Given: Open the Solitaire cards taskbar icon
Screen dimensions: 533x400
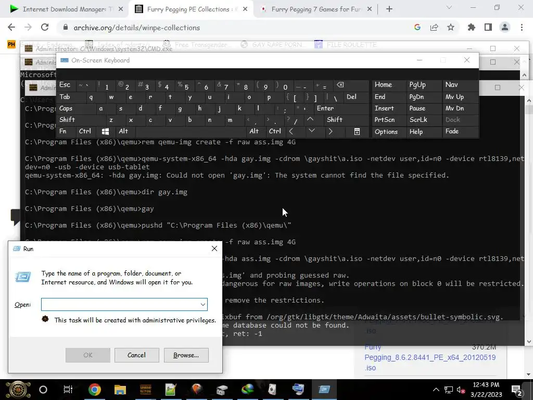Looking at the screenshot, I should pos(273,390).
